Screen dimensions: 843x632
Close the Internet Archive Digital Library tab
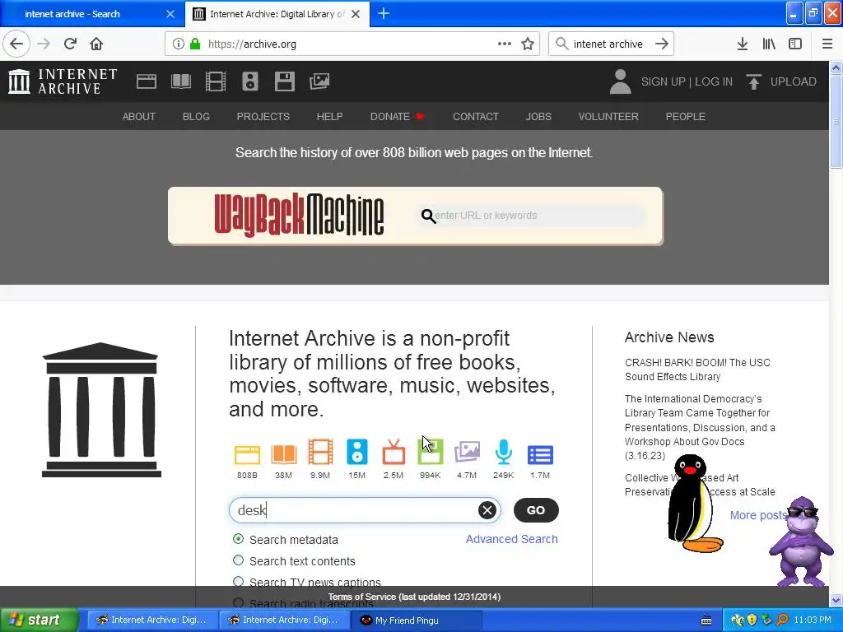[x=356, y=14]
